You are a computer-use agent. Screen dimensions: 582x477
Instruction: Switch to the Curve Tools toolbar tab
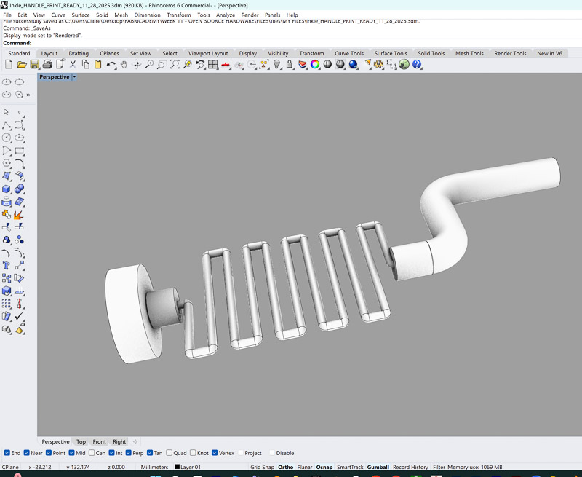[x=348, y=53]
